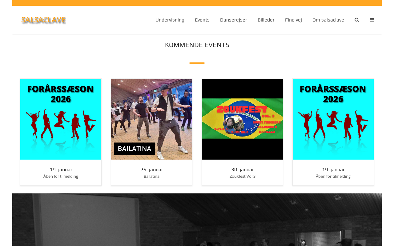Click the Kommende Events heading

(x=197, y=45)
